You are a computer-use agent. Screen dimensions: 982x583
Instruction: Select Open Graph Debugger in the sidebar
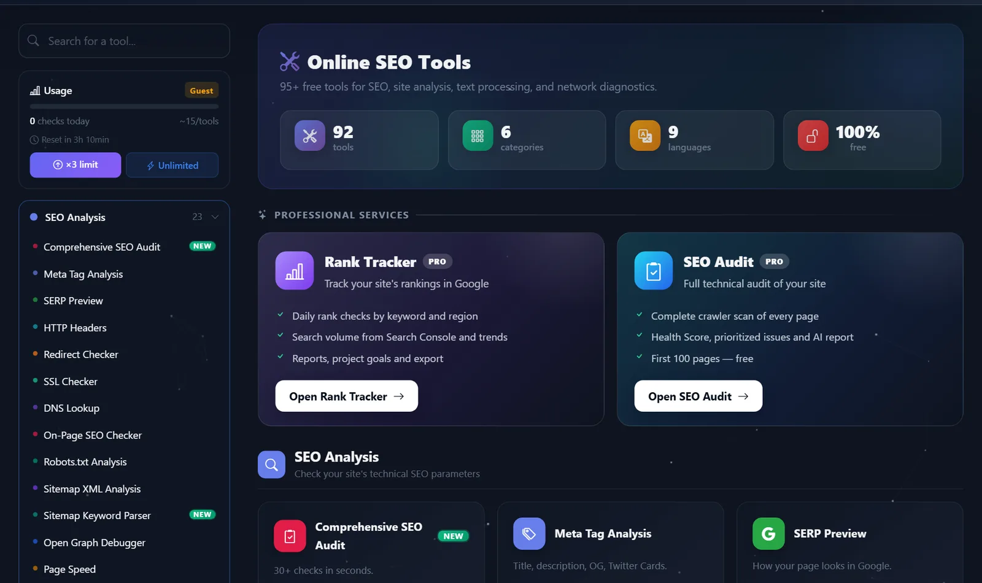click(x=124, y=542)
